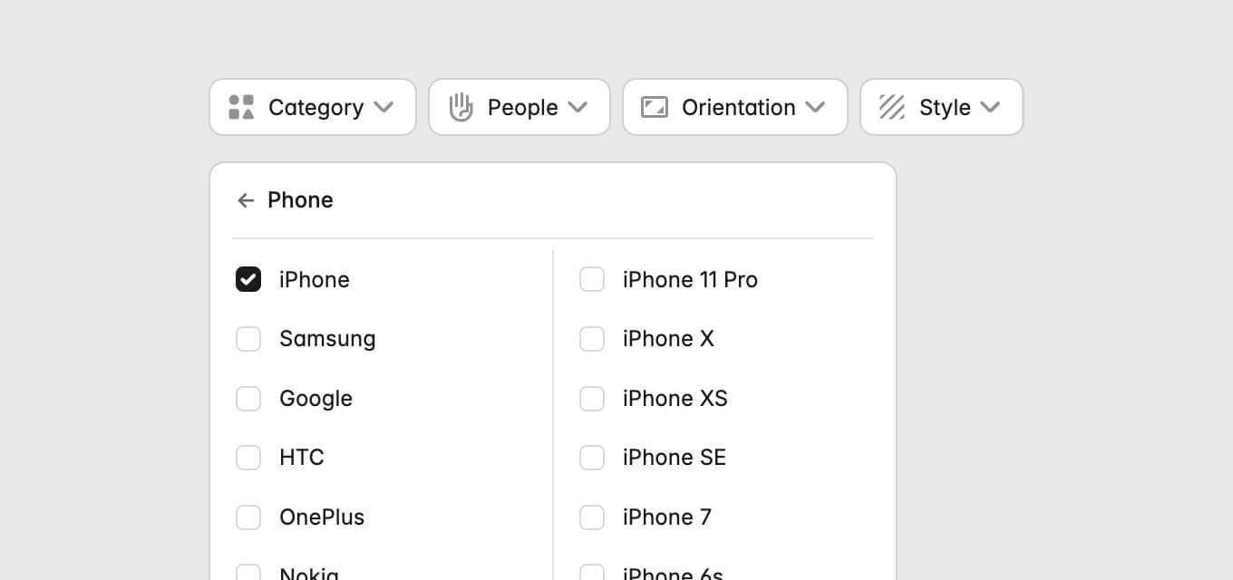1233x580 pixels.
Task: Expand the Orientation dropdown chevron
Action: [x=814, y=107]
